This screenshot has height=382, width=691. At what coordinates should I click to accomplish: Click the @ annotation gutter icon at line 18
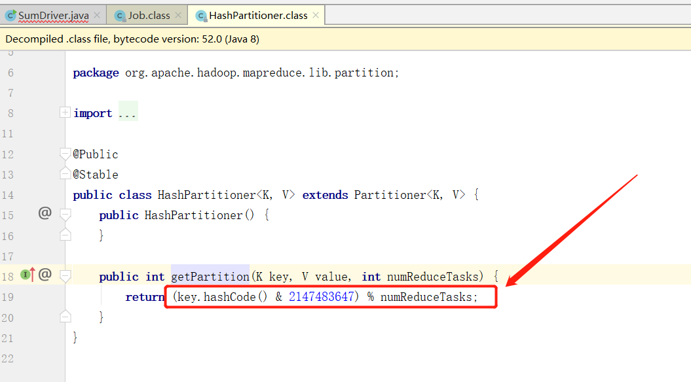click(x=45, y=276)
